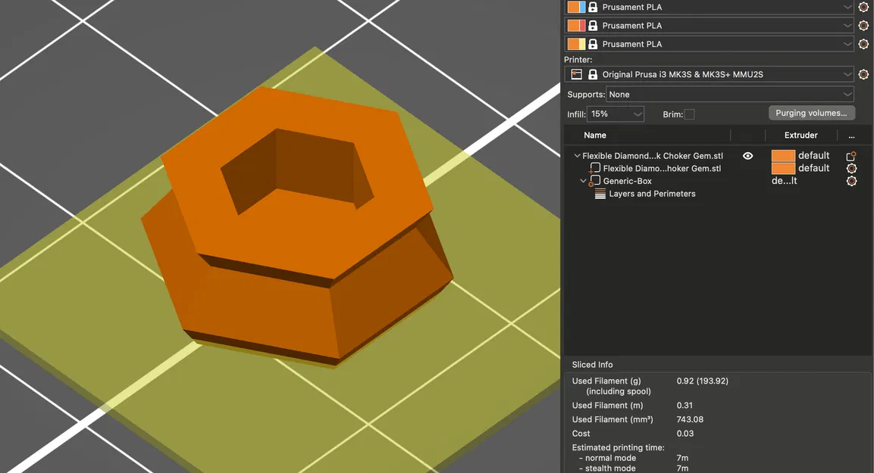874x473 pixels.
Task: Collapse the Generic-Box modifier node
Action: [x=583, y=181]
